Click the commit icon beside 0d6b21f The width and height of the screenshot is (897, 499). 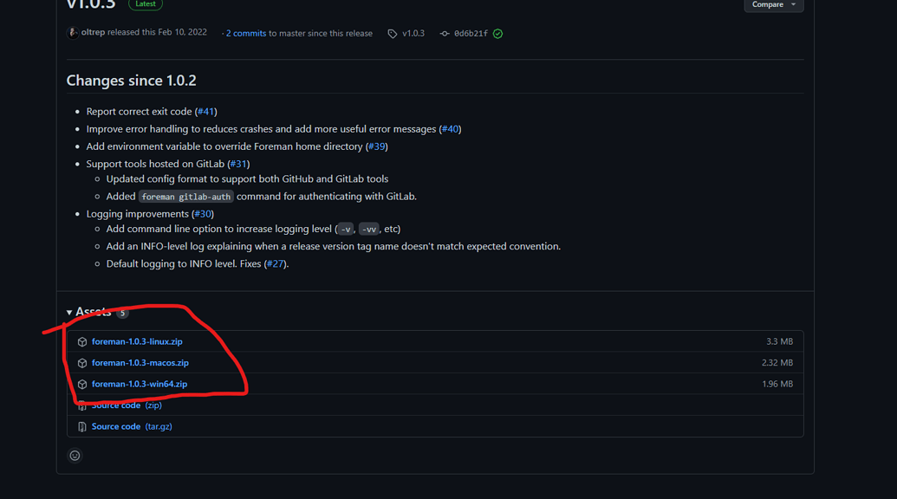pos(445,34)
